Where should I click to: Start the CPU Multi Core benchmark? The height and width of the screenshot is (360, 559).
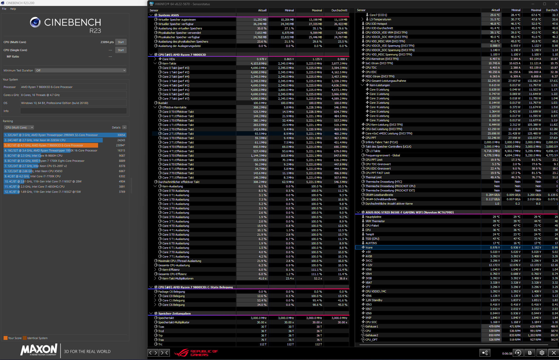[x=121, y=42]
